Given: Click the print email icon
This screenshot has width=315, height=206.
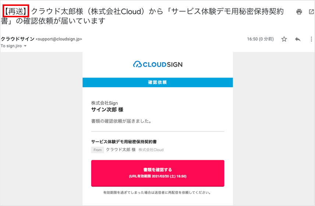Looking at the screenshot, I should point(299,12).
